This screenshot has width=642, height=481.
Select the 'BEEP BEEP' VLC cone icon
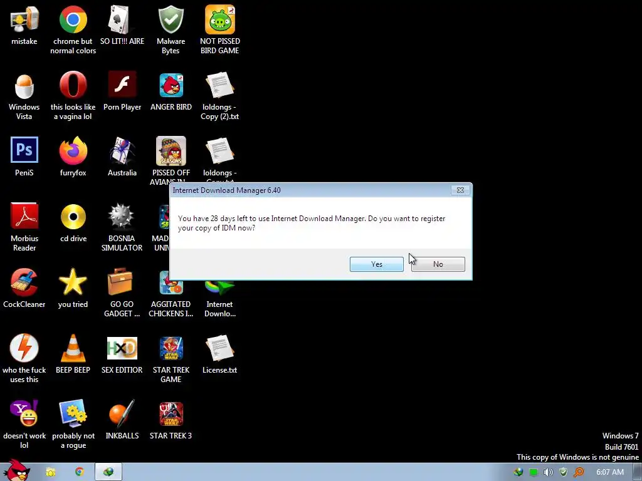tap(73, 354)
